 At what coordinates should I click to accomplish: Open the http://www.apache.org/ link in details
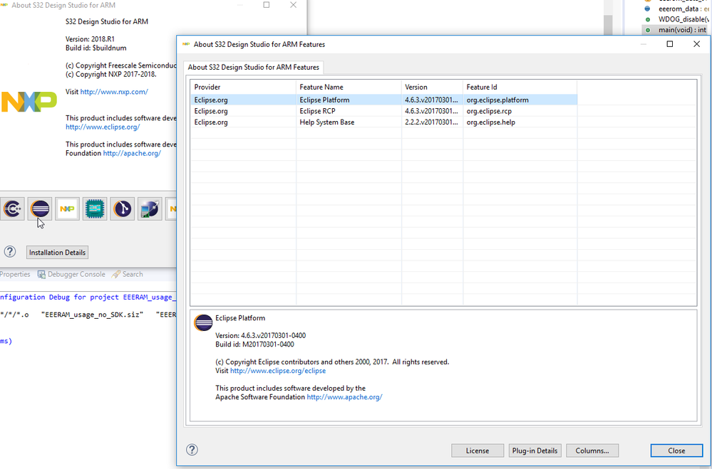[x=344, y=397]
